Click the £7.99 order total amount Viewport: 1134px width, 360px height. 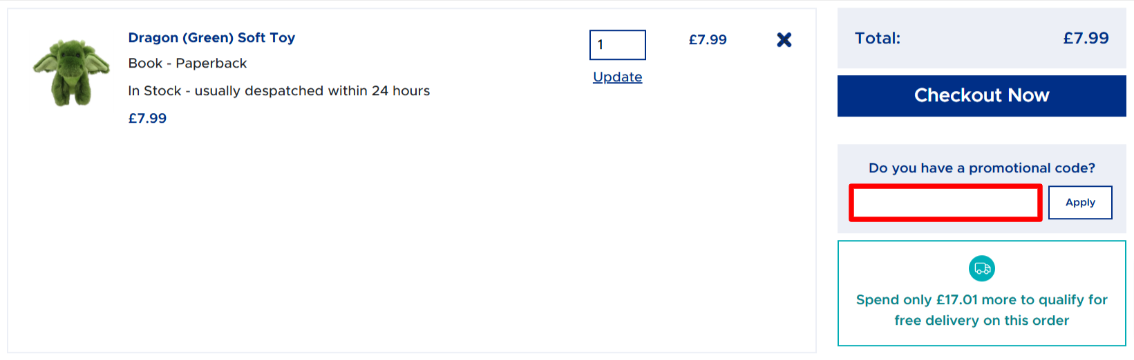1085,39
